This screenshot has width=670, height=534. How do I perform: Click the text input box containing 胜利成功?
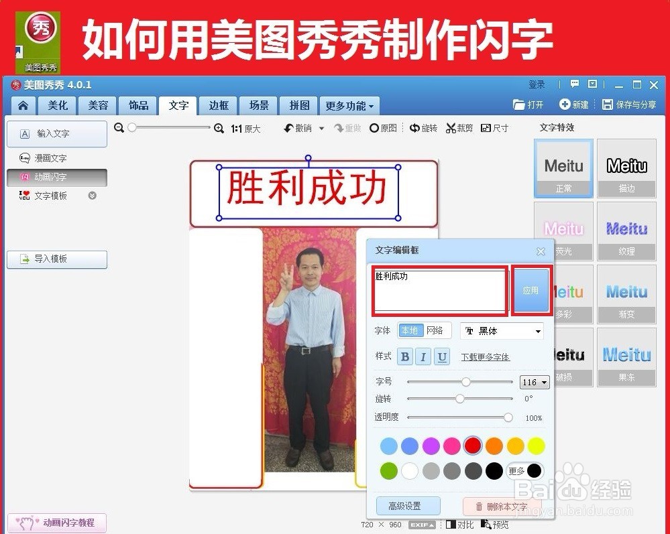[440, 291]
